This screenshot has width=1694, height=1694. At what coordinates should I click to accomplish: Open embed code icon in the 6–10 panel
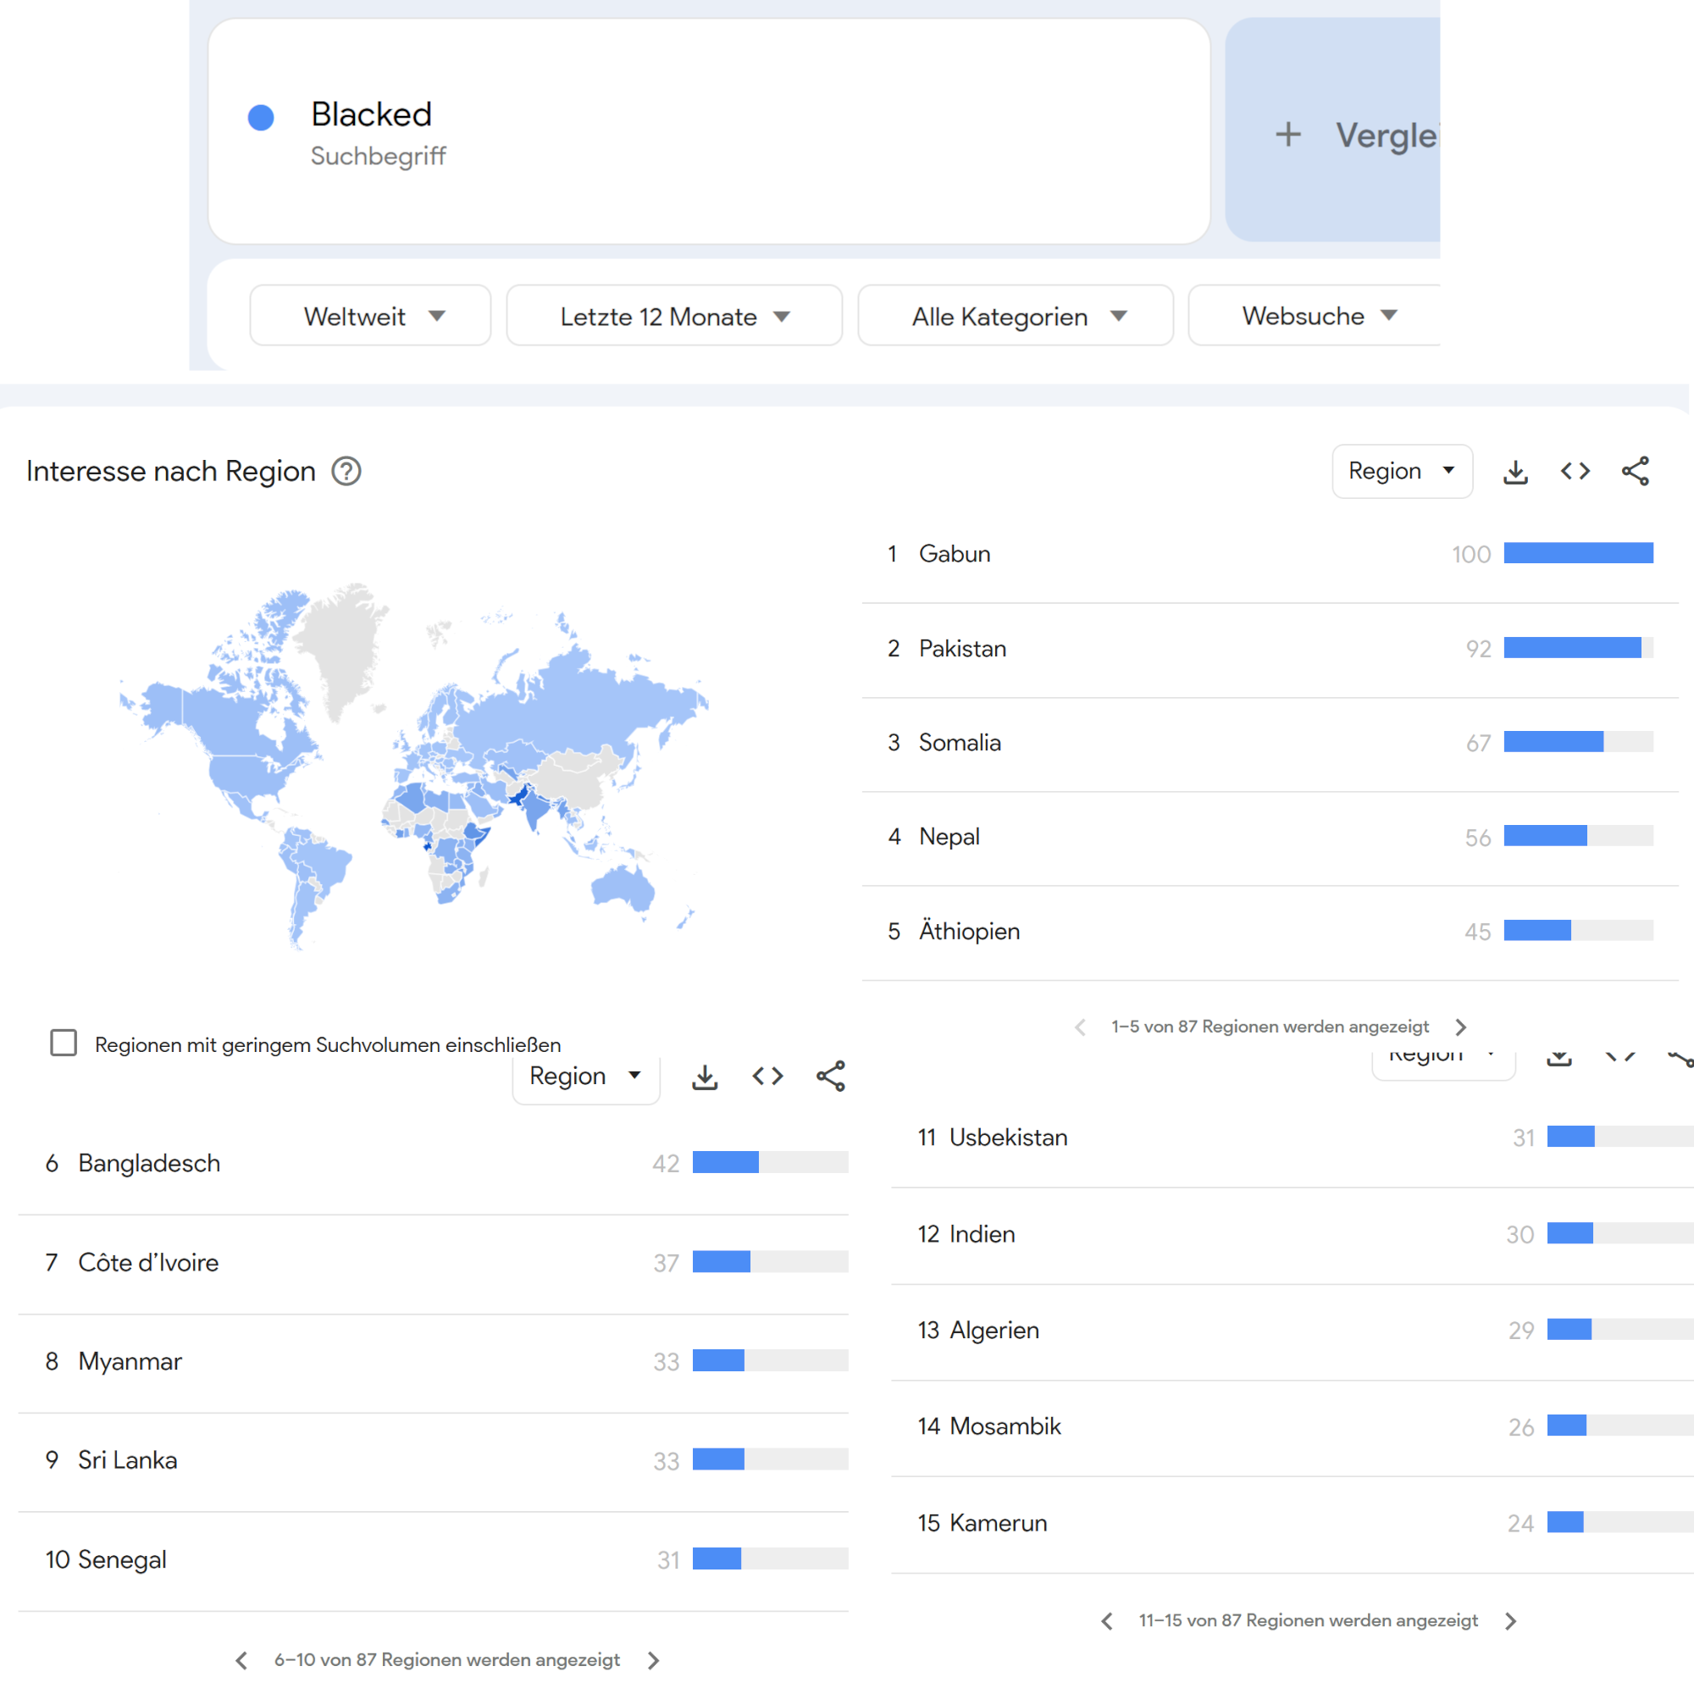tap(767, 1076)
